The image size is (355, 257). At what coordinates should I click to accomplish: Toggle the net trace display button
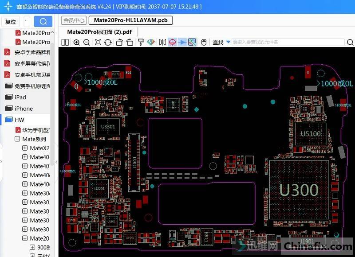click(x=192, y=42)
